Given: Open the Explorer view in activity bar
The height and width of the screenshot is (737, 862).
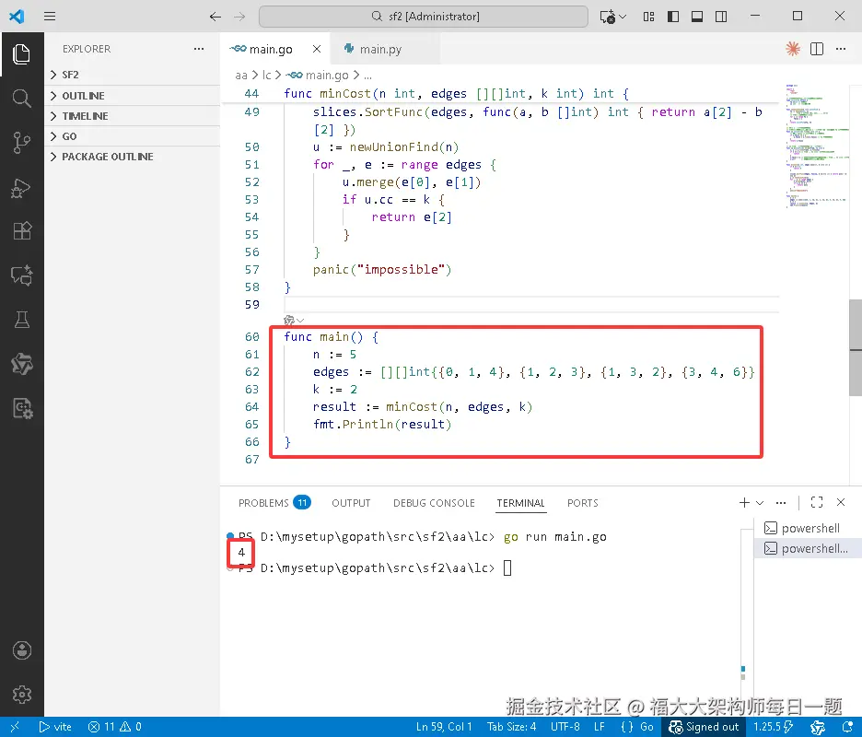Looking at the screenshot, I should coord(21,54).
